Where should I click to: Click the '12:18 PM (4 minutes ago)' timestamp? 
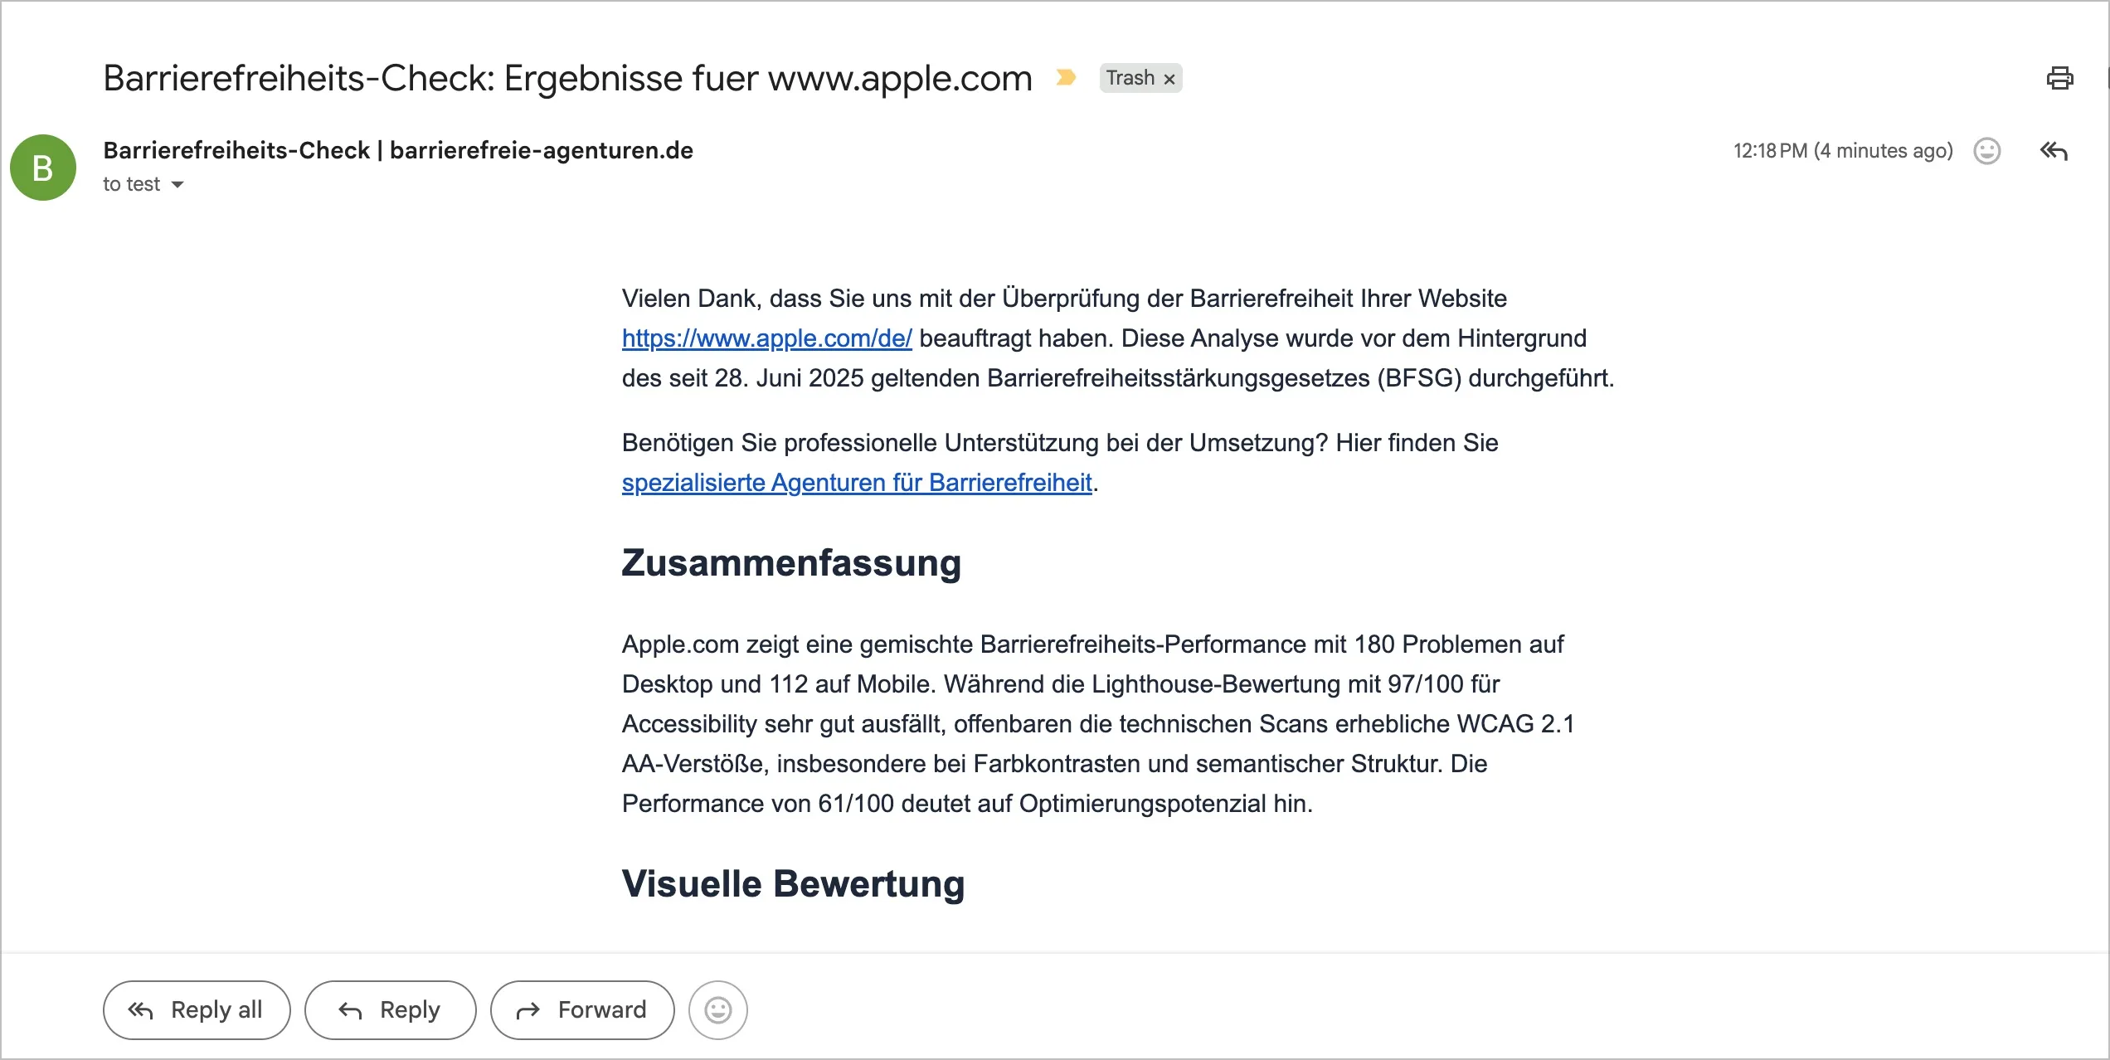coord(1842,150)
